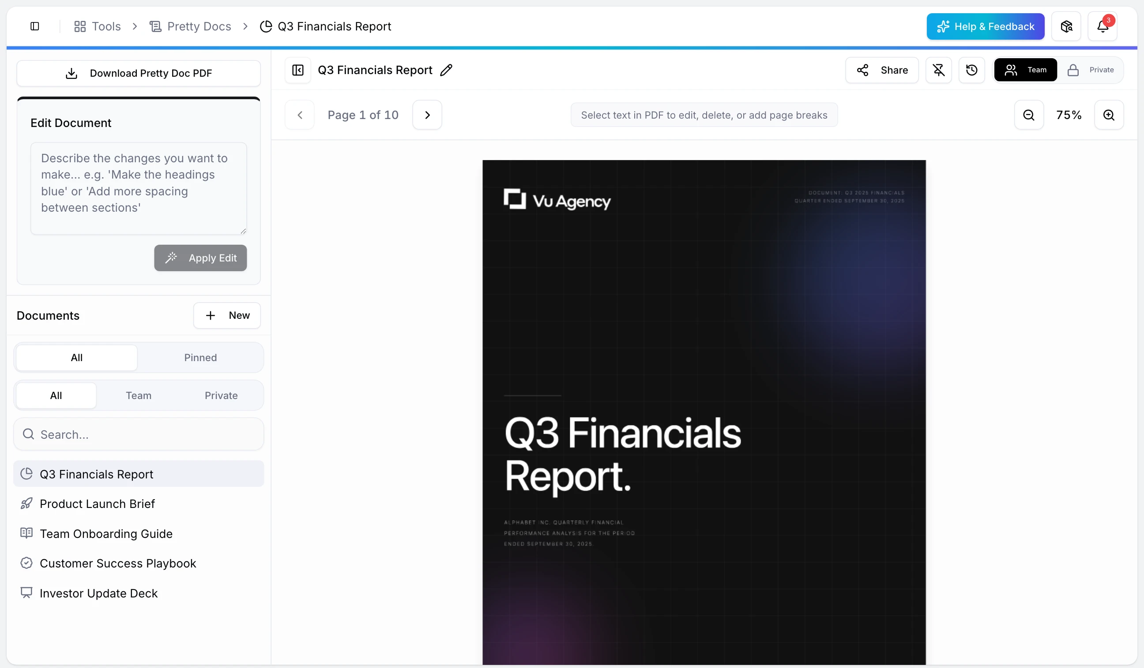This screenshot has width=1144, height=668.
Task: Set document visibility to Private
Action: click(1091, 70)
